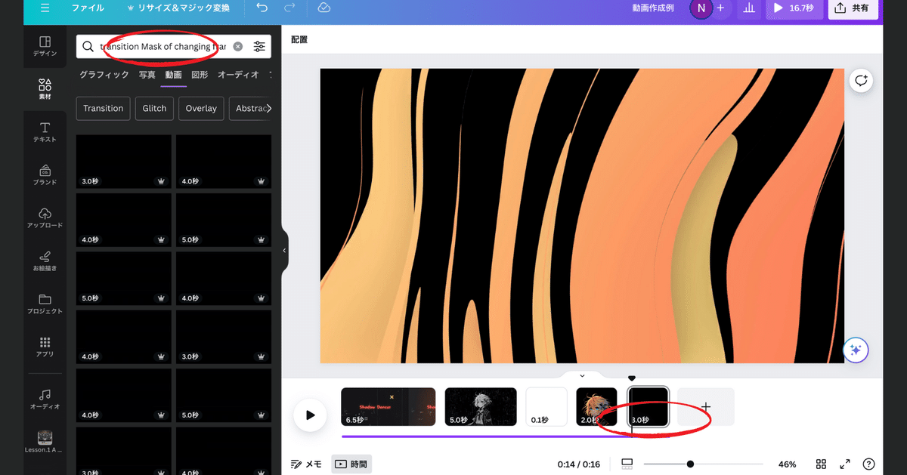
Task: Collapse the side panel
Action: 284,250
